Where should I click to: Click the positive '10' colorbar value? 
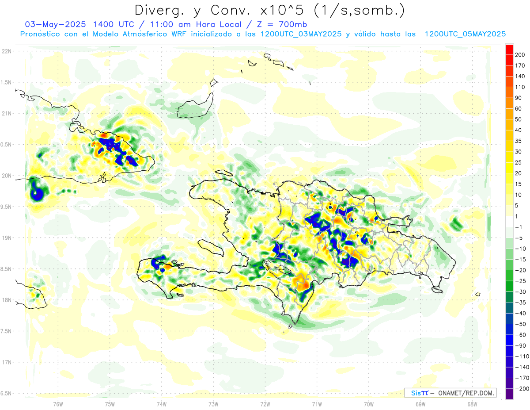tap(519, 195)
